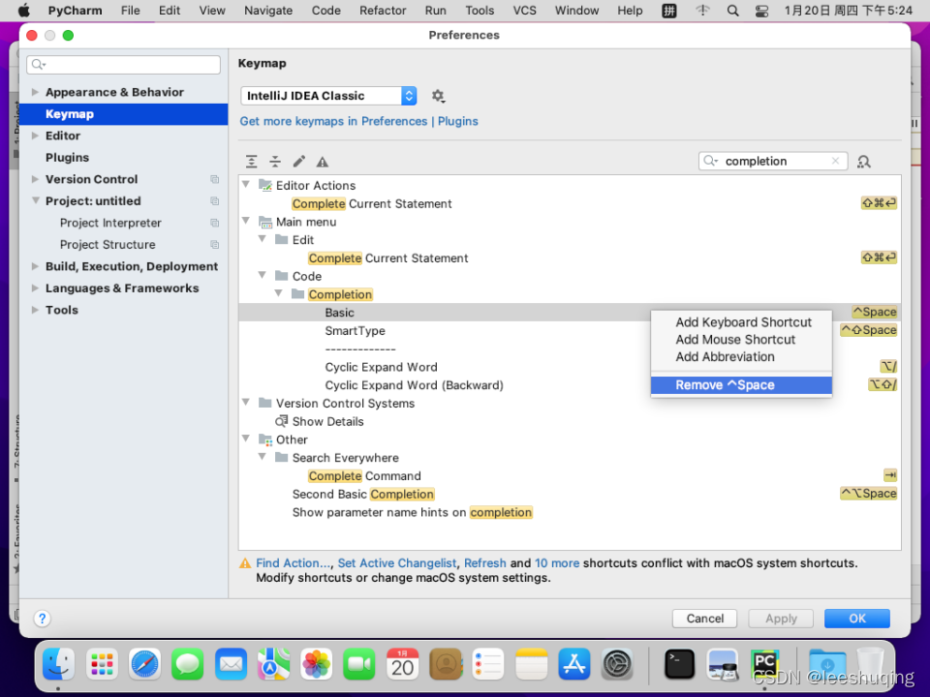Expand Languages & Frameworks section
Image resolution: width=930 pixels, height=697 pixels.
click(35, 288)
